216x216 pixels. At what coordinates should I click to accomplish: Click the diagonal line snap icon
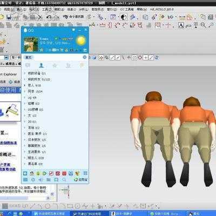click(x=151, y=58)
